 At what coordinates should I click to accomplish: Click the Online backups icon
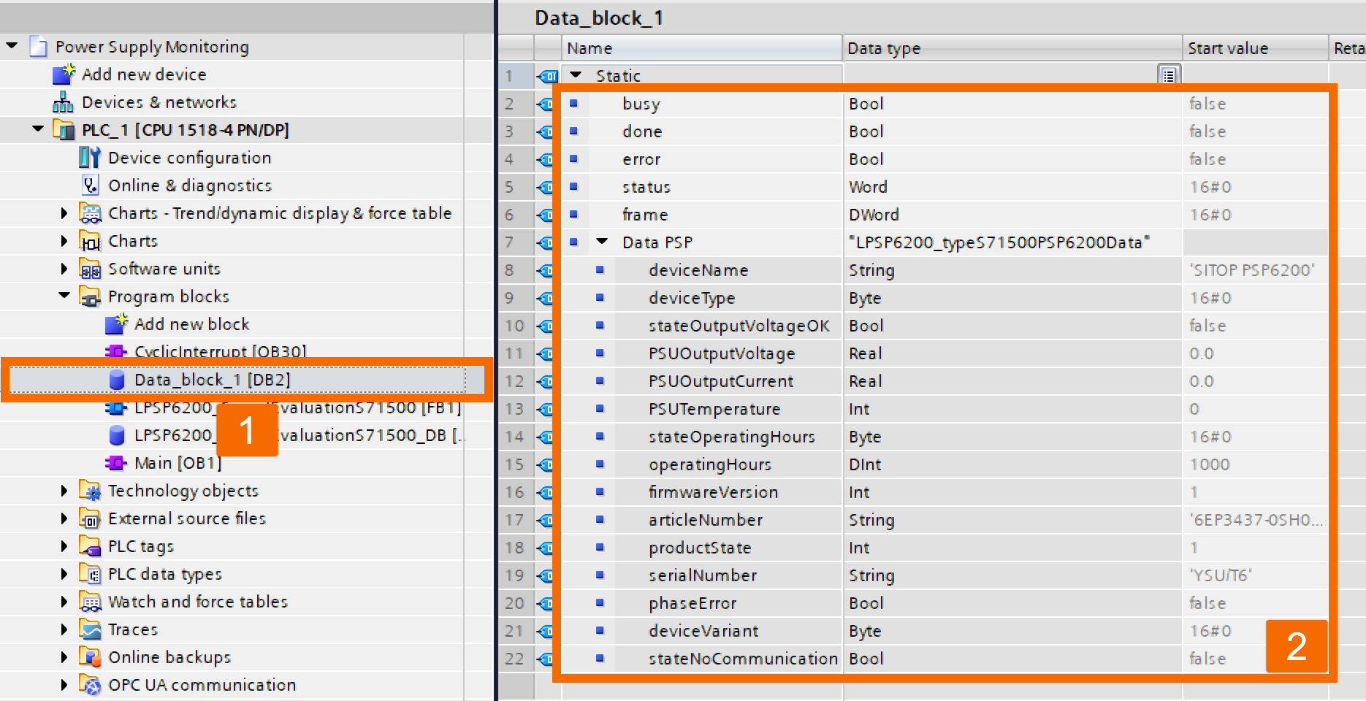pyautogui.click(x=90, y=657)
